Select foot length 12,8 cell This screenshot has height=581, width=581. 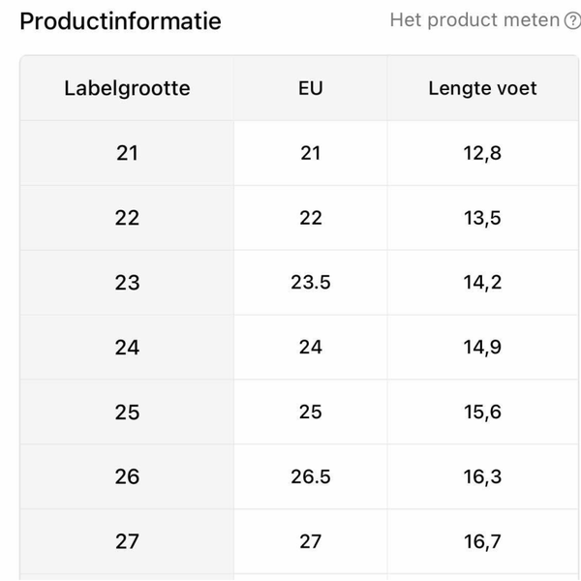pos(482,153)
